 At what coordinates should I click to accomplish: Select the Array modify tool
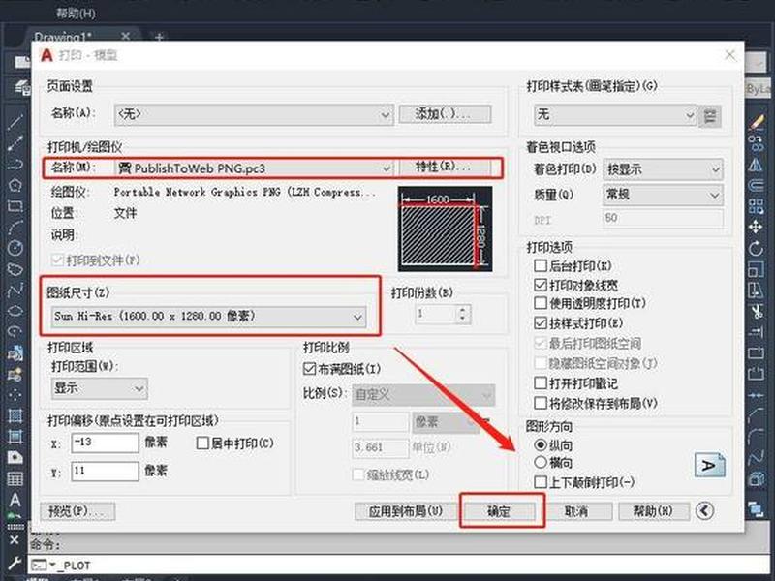(757, 206)
